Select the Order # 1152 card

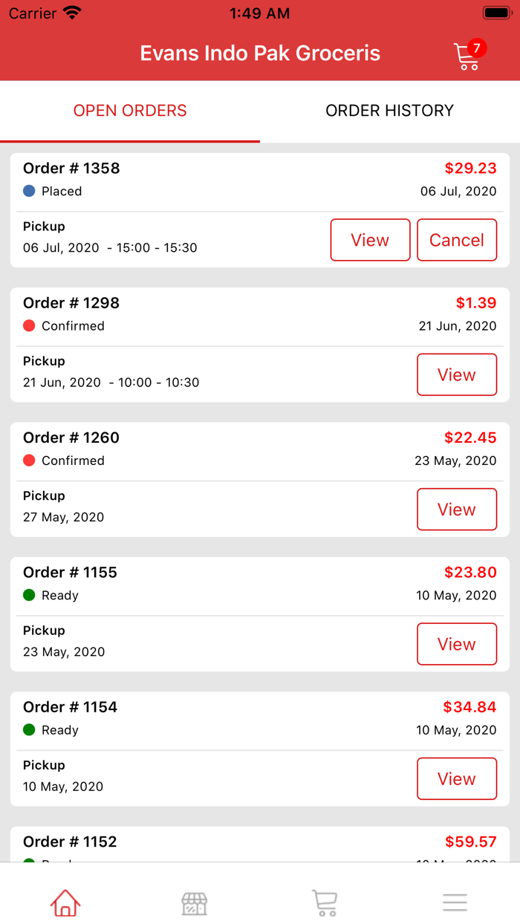tap(223, 843)
